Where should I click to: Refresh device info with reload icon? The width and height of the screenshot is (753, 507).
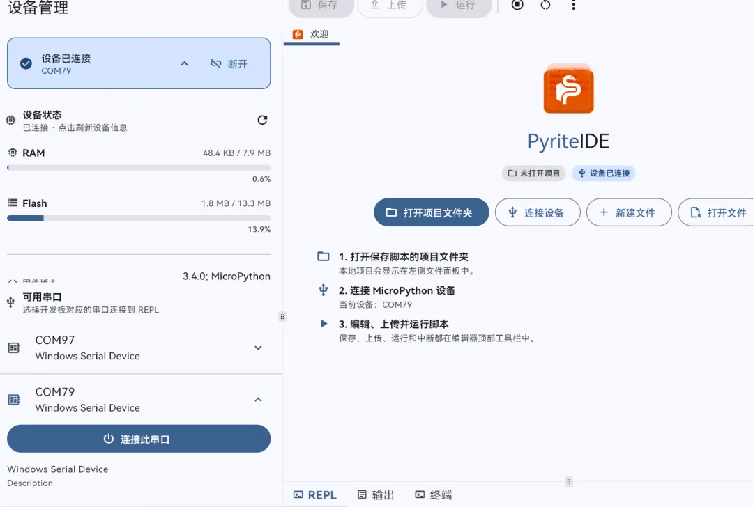[x=262, y=120]
